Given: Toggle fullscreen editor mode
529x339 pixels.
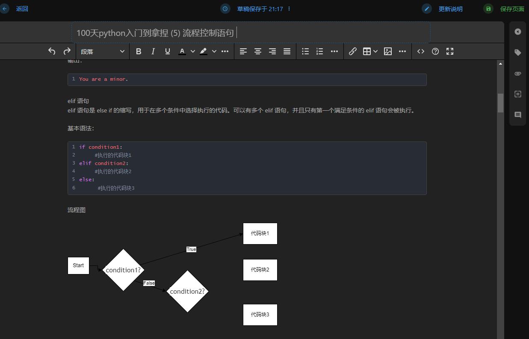Looking at the screenshot, I should pyautogui.click(x=450, y=51).
